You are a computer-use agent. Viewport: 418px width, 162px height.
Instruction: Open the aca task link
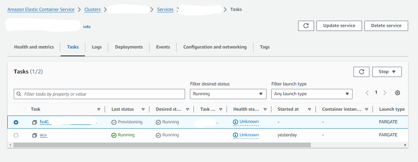tap(43, 135)
